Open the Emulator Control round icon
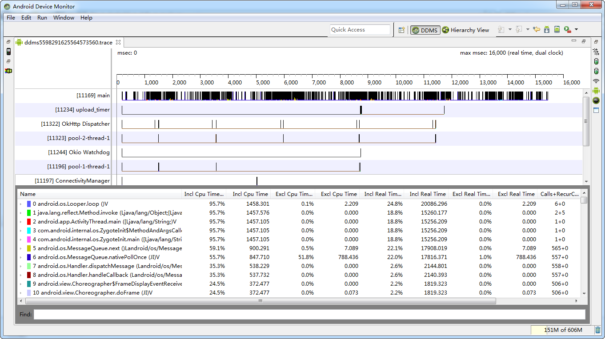Viewport: 605px width, 339px height. click(x=596, y=100)
